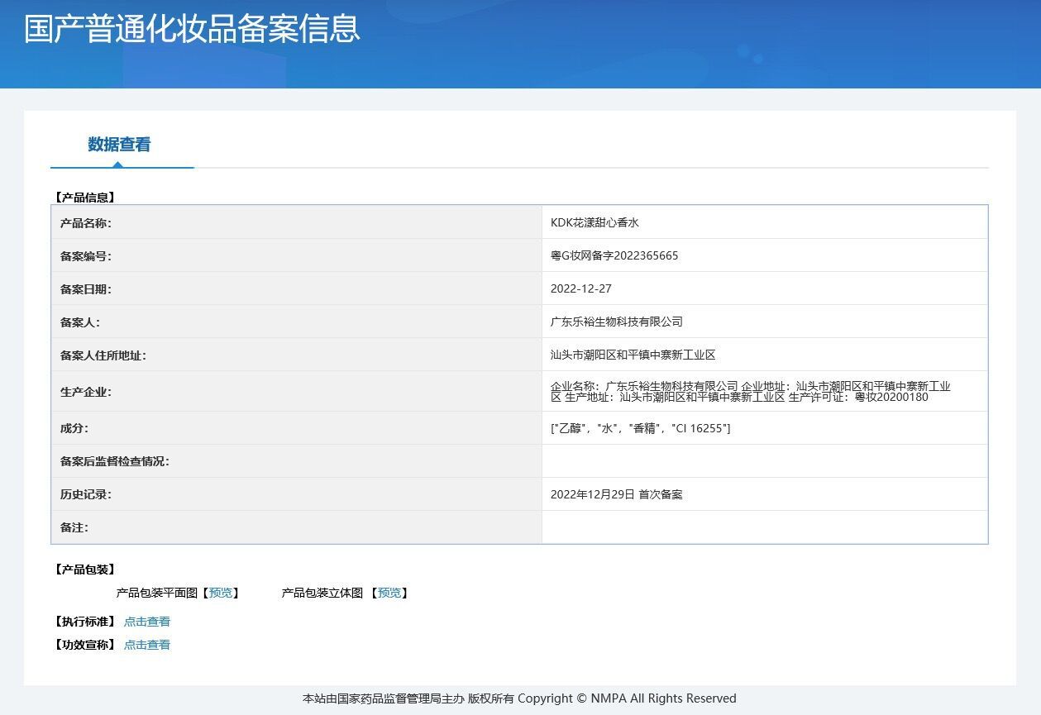Click the empty 备注 value cell

coord(765,527)
